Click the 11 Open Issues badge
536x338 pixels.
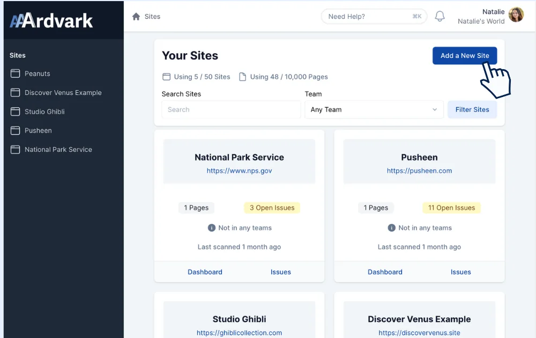pos(451,208)
